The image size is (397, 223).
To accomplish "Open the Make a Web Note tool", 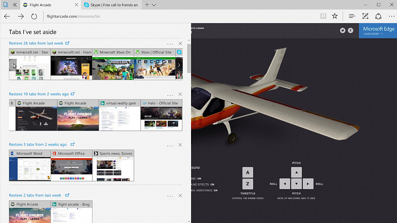I will coord(365,16).
